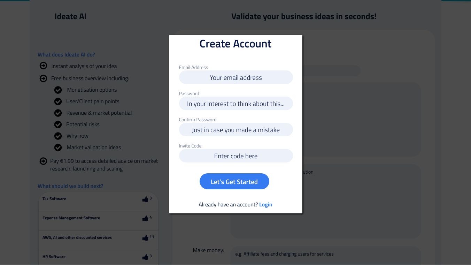Upvote Expense Management Software

(x=145, y=218)
